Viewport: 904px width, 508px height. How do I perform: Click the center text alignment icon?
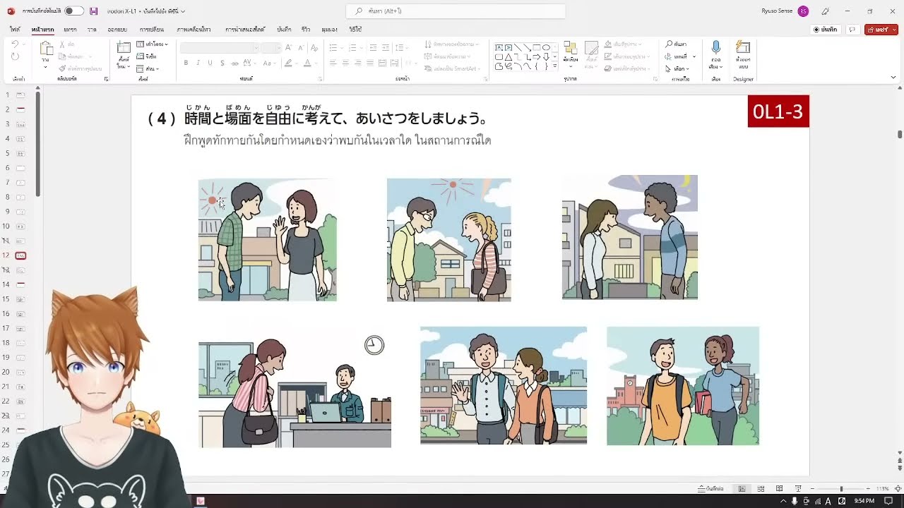(345, 63)
